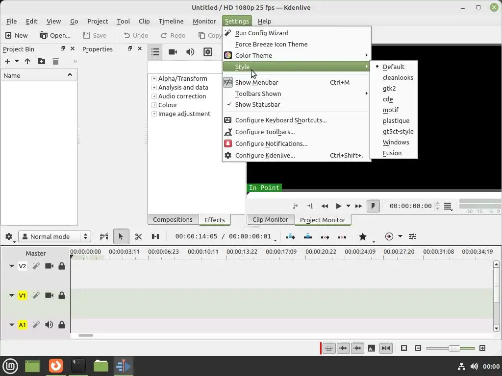Toggle Show Statusbar checkbox item
502x376 pixels.
click(297, 105)
